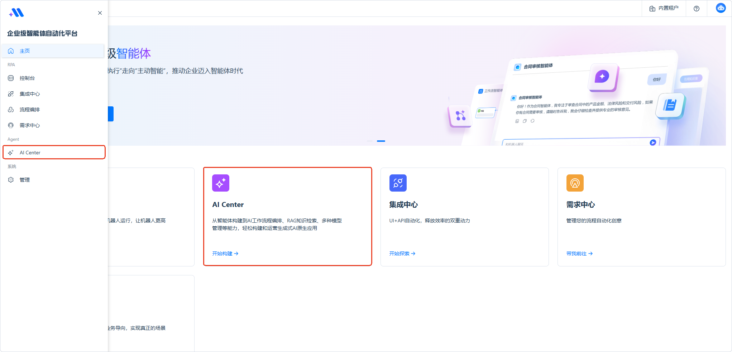Click the 开始构建 link
Screen dimensions: 732x352
(x=225, y=254)
